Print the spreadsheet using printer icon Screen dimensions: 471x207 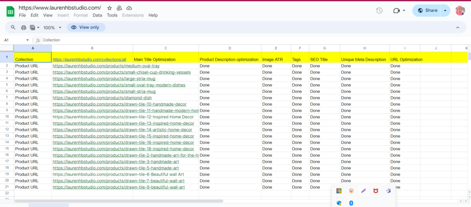coord(23,28)
